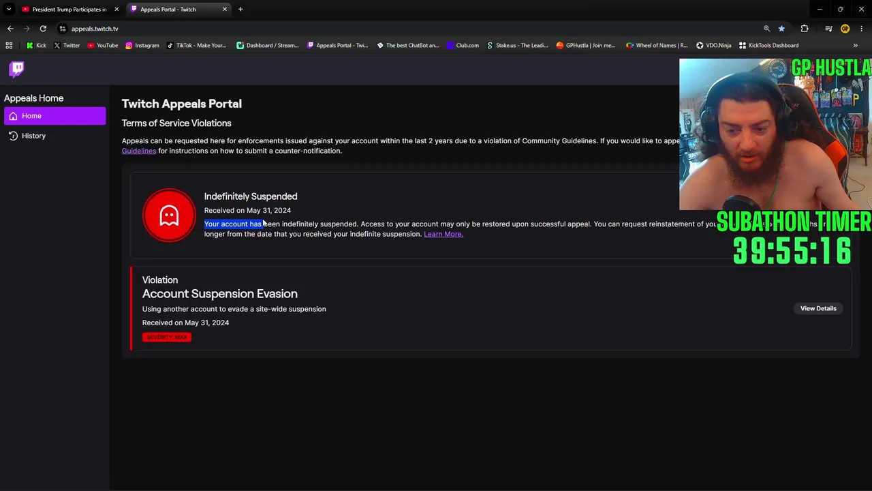Click the house icon beside Home
This screenshot has height=491, width=872.
coord(13,116)
